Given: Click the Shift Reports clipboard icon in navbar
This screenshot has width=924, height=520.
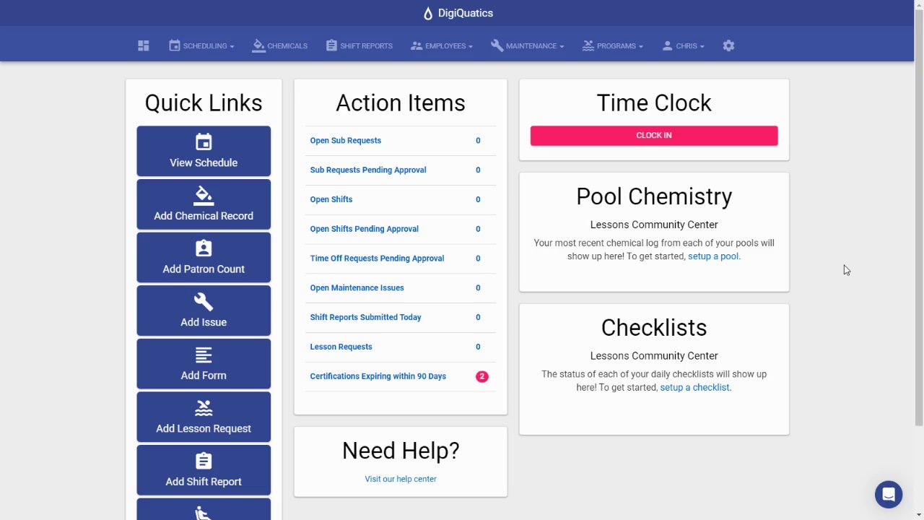Looking at the screenshot, I should pyautogui.click(x=331, y=45).
